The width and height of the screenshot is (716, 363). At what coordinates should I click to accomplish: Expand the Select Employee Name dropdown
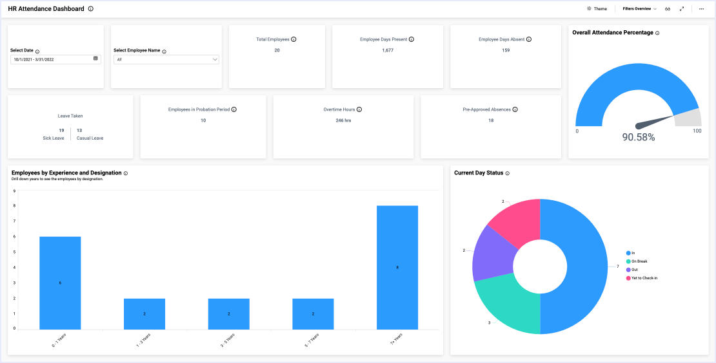click(x=215, y=59)
